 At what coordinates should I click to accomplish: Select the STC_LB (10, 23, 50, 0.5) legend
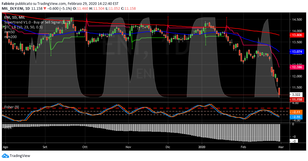point(23,27)
